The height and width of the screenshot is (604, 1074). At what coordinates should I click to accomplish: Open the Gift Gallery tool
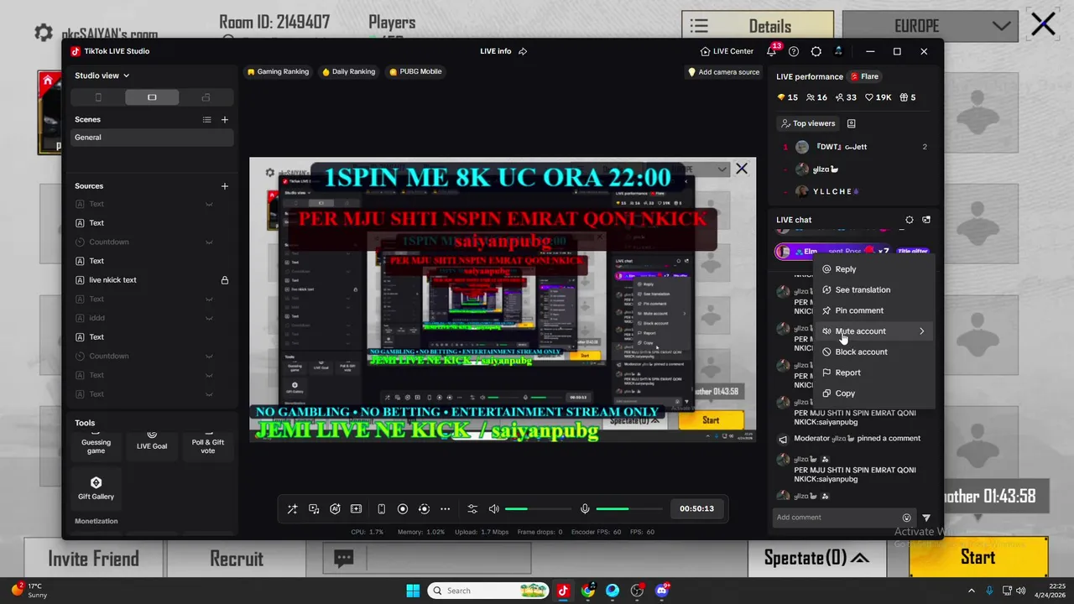96,488
